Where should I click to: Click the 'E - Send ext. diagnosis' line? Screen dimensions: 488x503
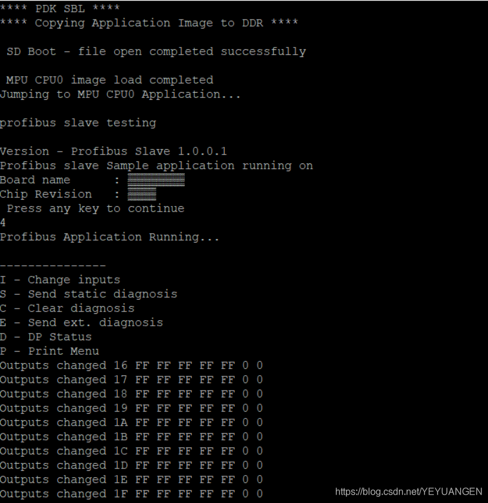81,322
